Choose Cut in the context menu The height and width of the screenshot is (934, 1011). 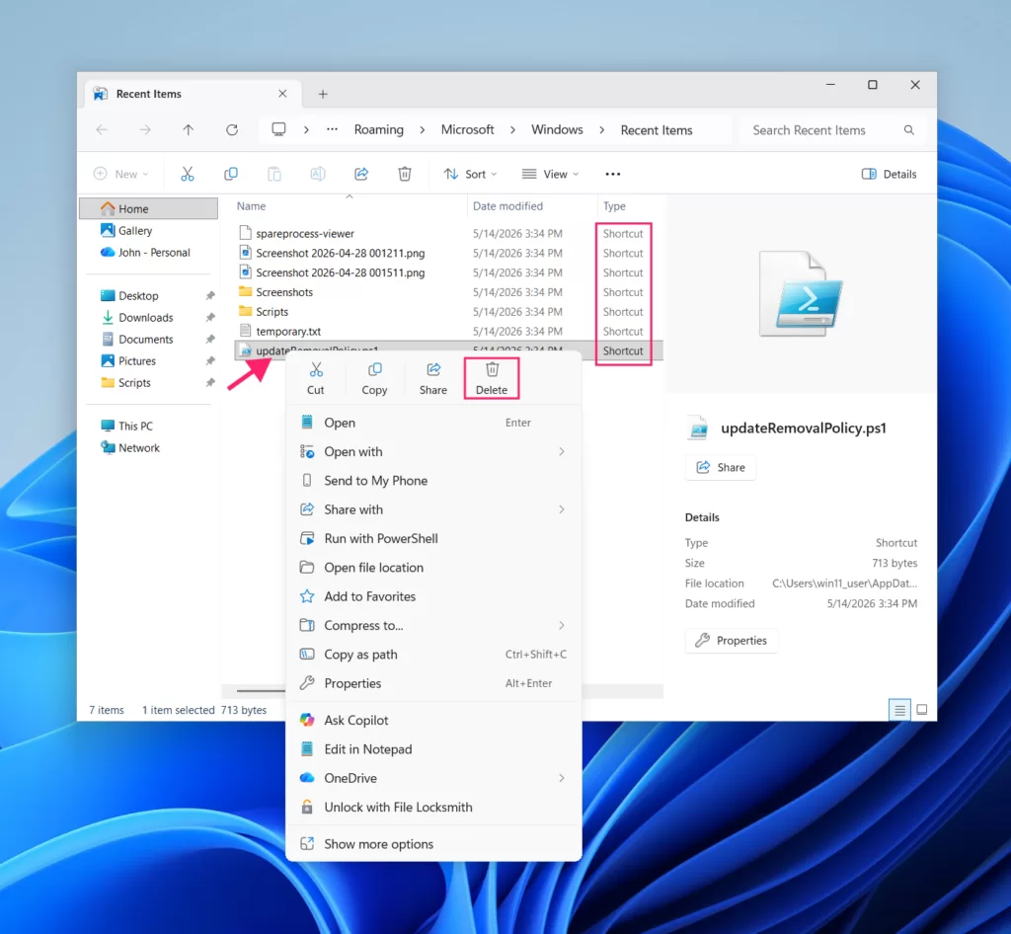click(315, 378)
